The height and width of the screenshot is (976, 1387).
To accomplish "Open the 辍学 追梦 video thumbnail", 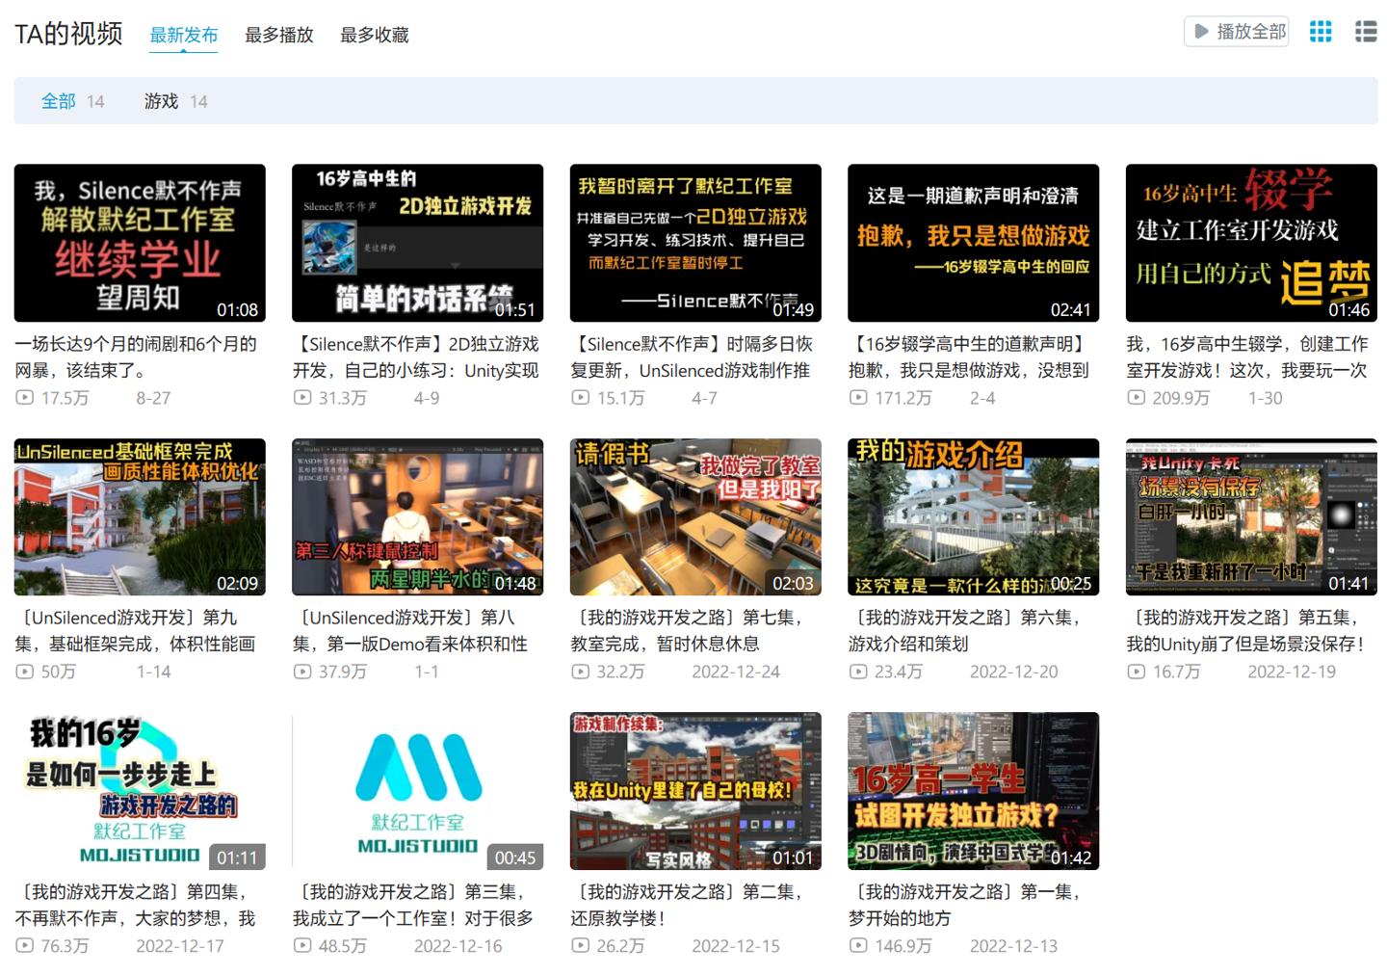I will (1251, 243).
